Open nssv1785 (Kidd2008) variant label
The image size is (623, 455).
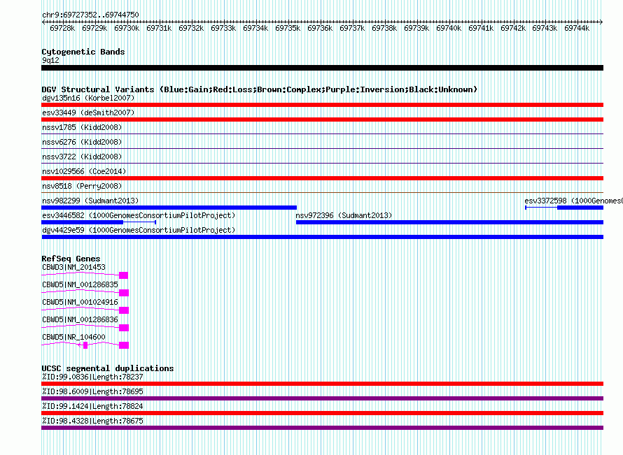(82, 127)
